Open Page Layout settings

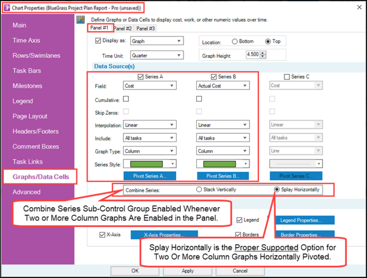click(x=30, y=116)
